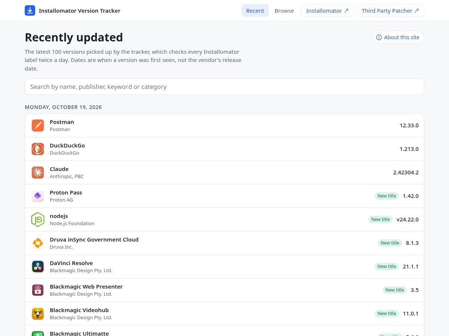This screenshot has width=449, height=336.
Task: Click Druva version 8.1.3
Action: (x=412, y=243)
